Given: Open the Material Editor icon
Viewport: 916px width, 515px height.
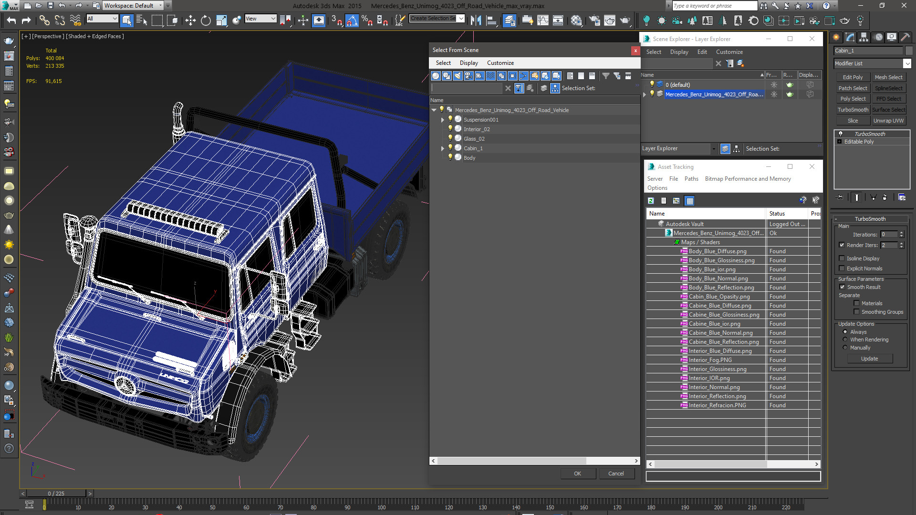Looking at the screenshot, I should [x=576, y=20].
